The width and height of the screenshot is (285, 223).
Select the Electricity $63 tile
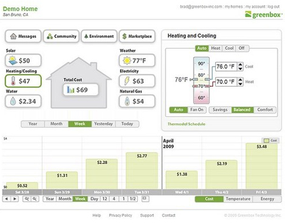(137, 81)
